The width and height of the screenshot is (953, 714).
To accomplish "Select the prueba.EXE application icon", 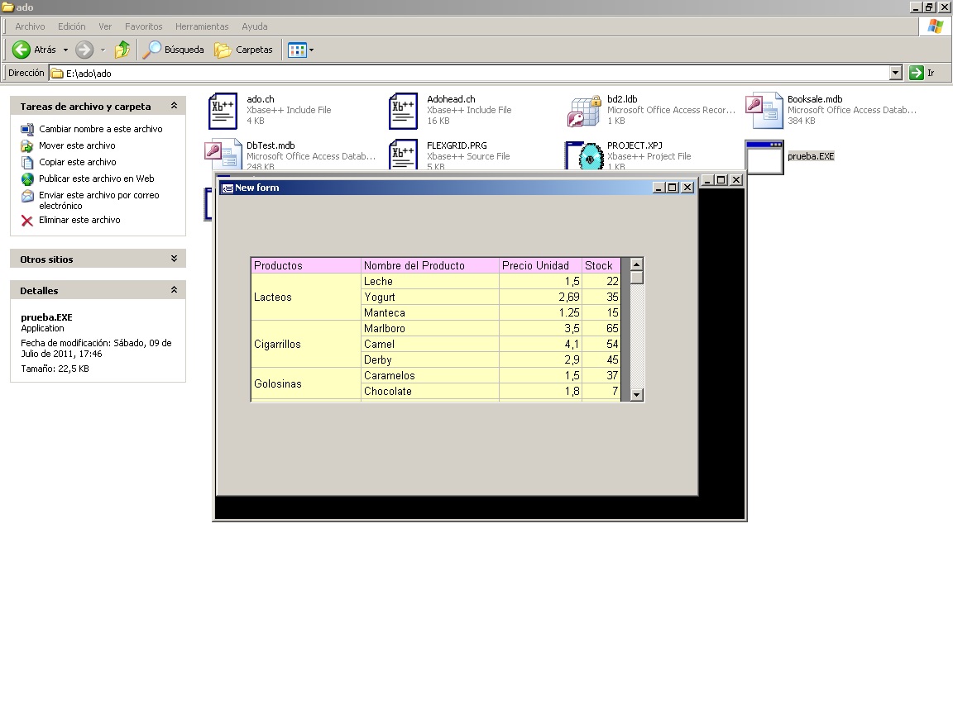I will [764, 157].
